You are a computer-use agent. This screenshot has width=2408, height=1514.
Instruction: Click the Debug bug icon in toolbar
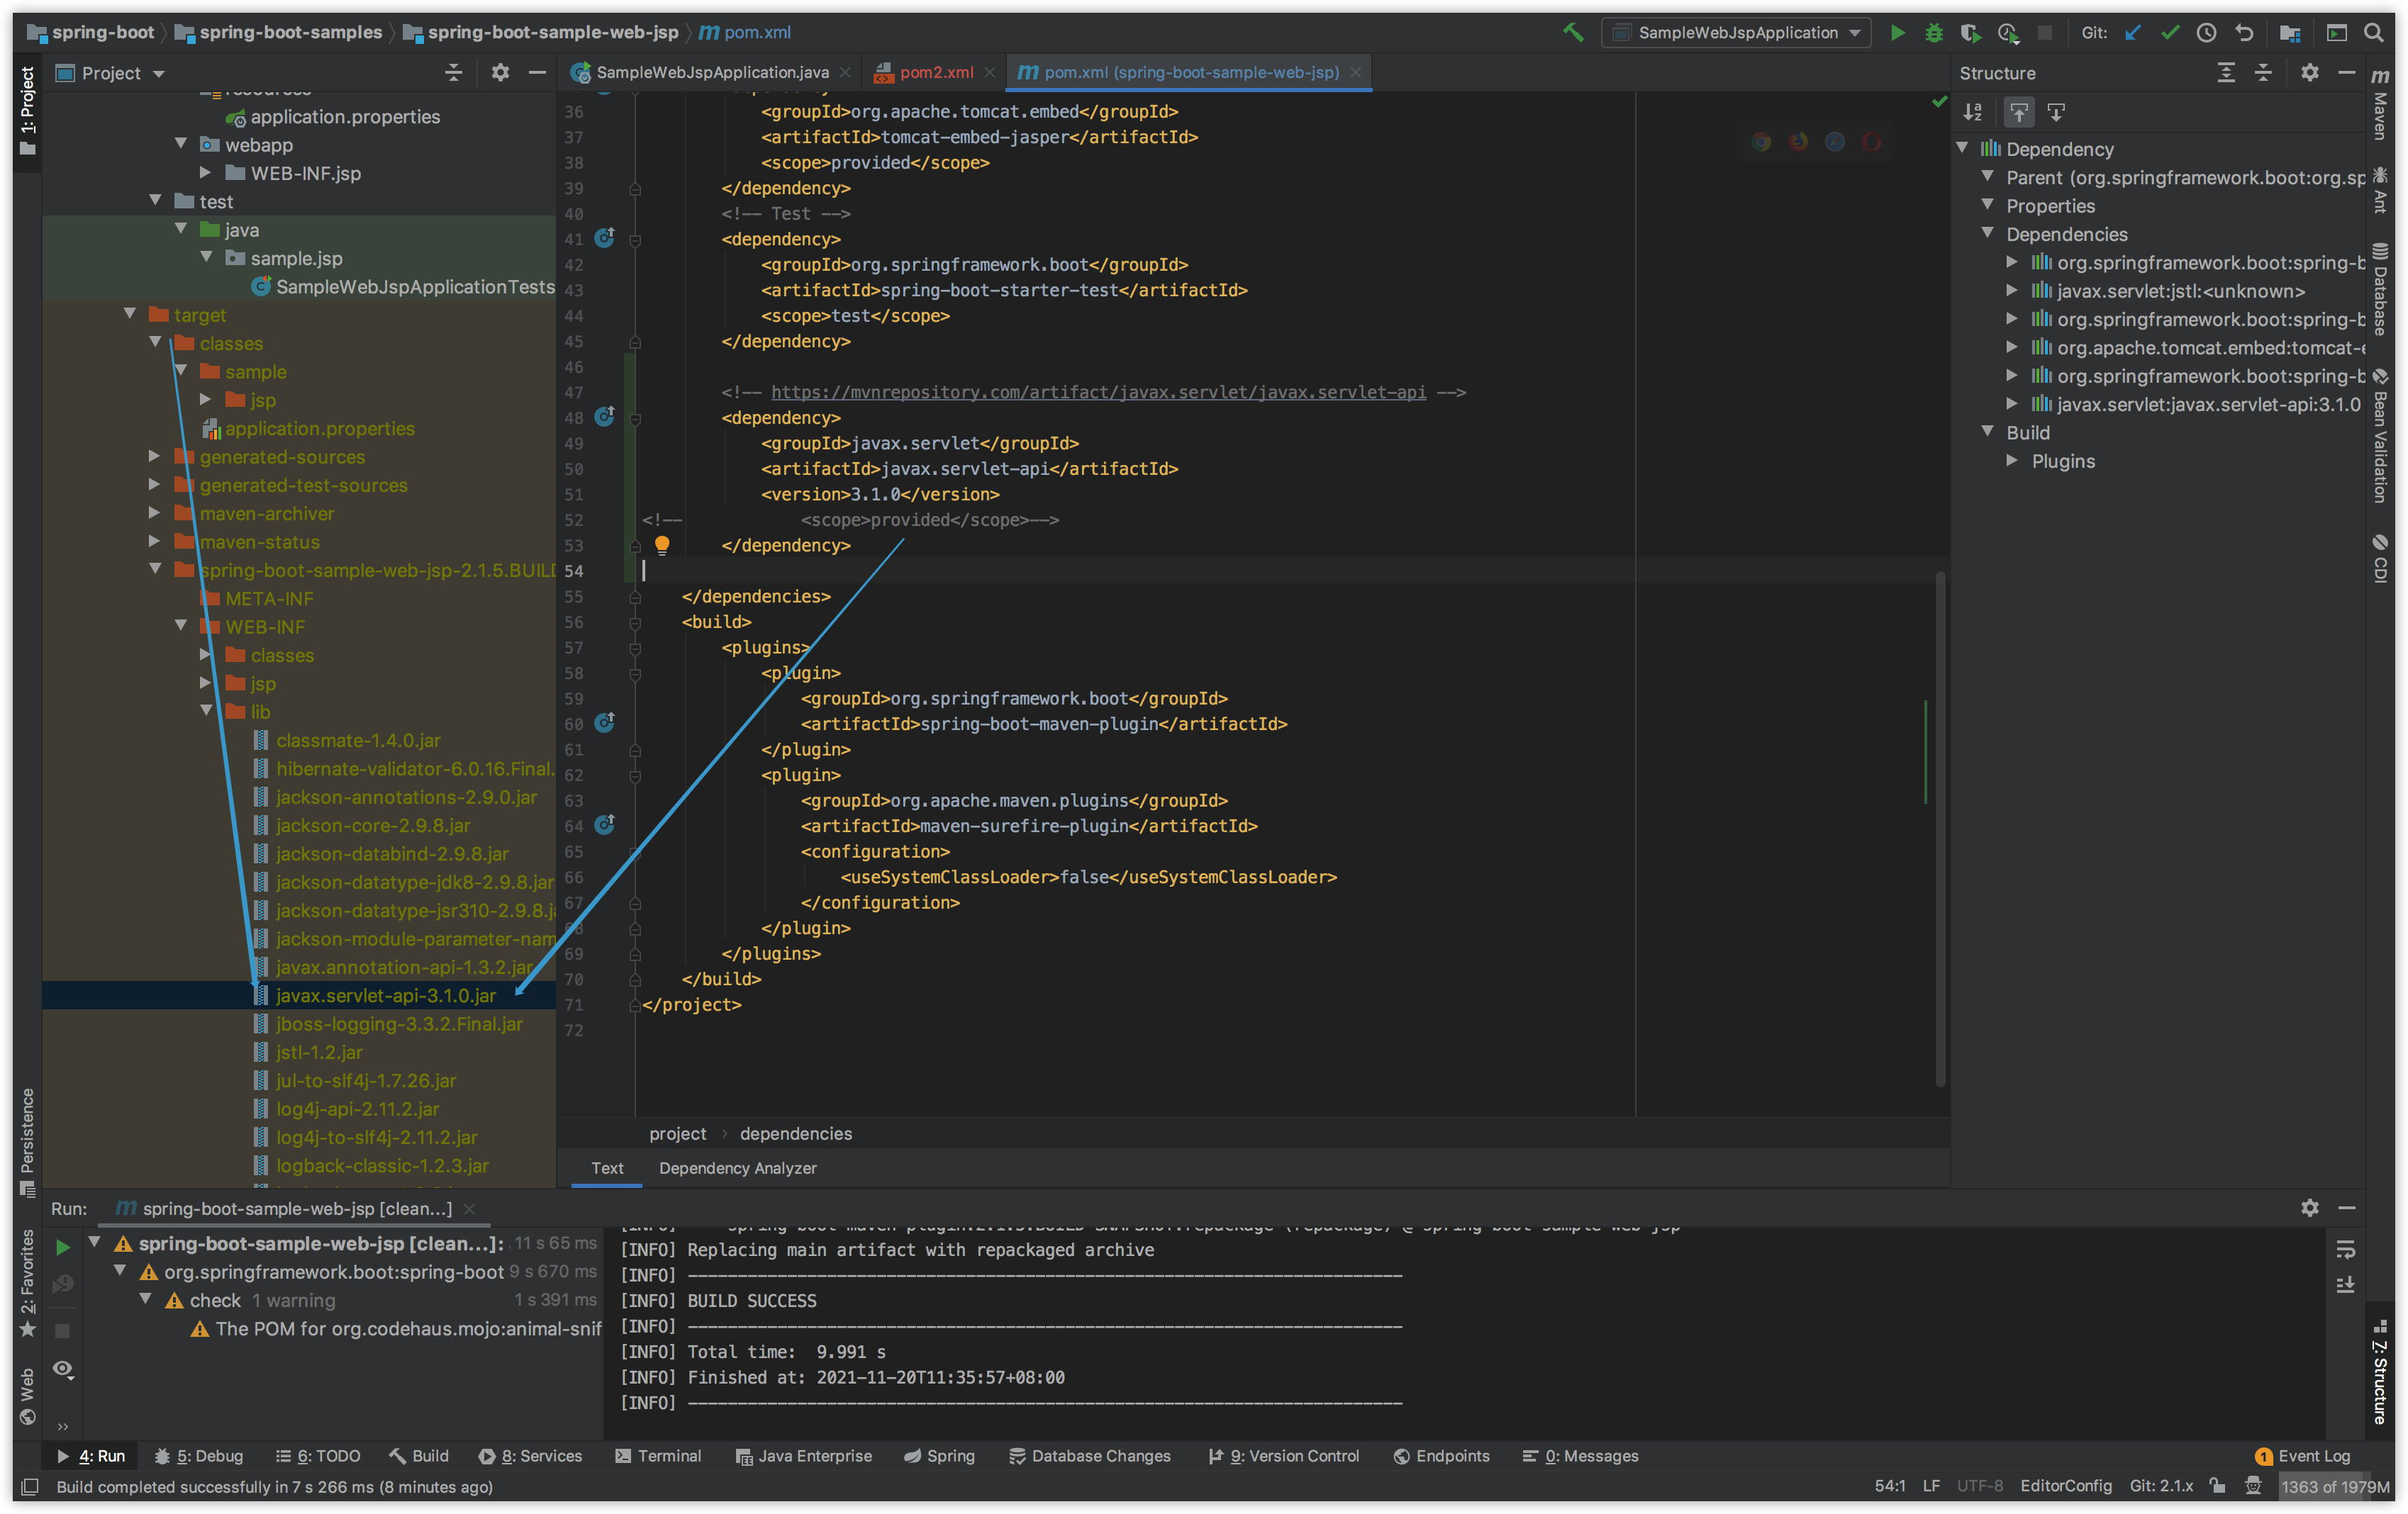point(1933,33)
